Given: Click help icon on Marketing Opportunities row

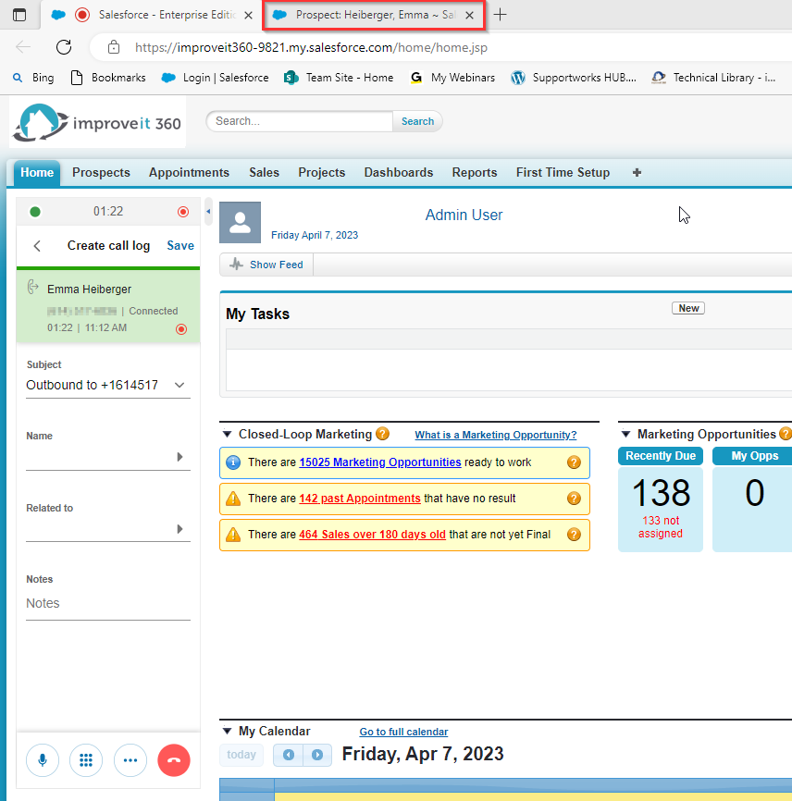Looking at the screenshot, I should coord(574,462).
